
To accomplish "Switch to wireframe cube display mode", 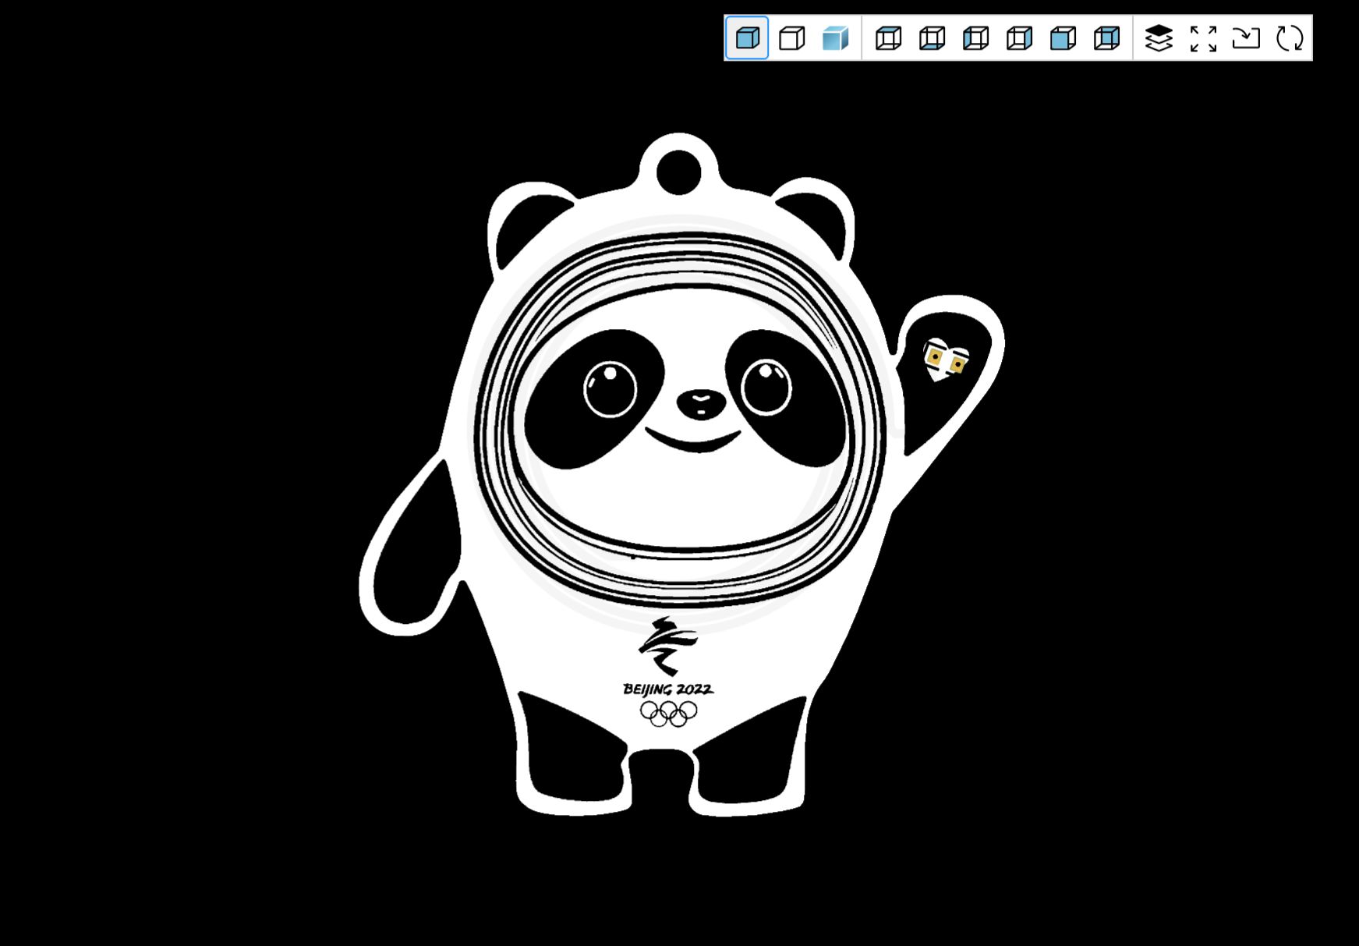I will click(791, 37).
